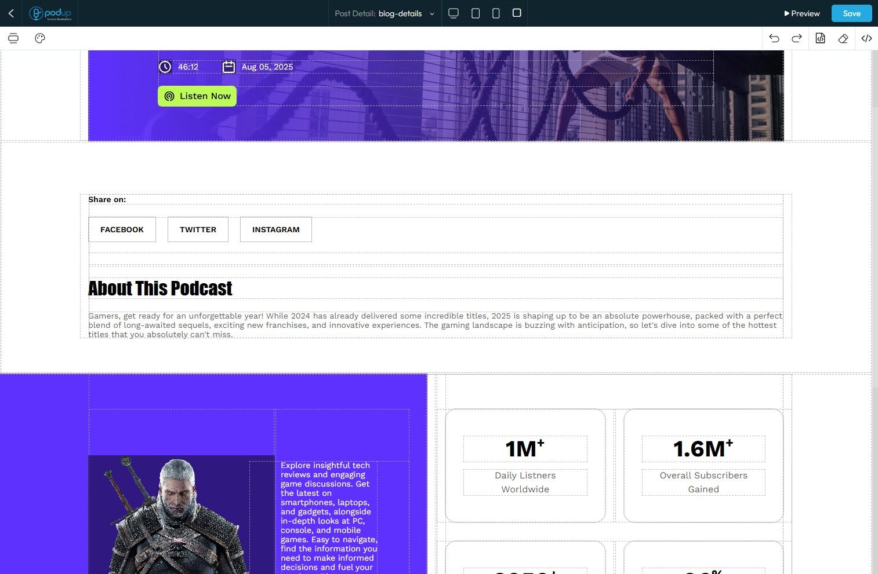Click the TWITTER share button
878x574 pixels.
[198, 229]
